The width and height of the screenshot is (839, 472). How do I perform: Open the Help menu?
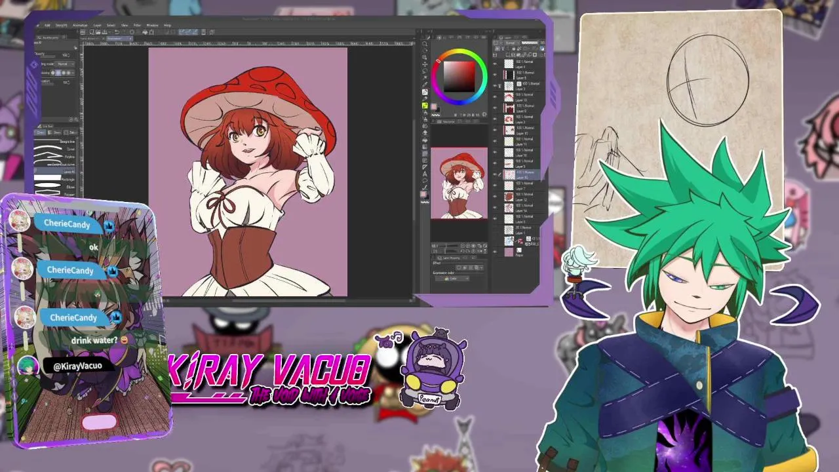click(167, 25)
